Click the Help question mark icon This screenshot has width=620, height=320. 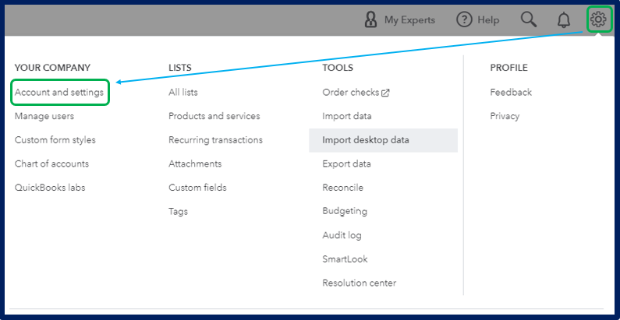pos(464,19)
